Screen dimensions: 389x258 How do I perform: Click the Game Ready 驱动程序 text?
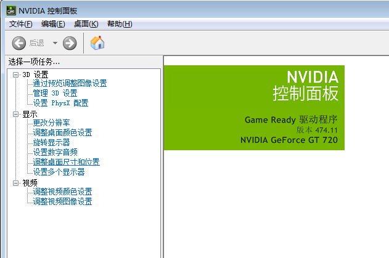pos(291,119)
